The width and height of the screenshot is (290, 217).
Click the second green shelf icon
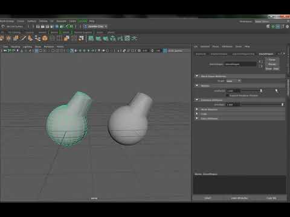point(98,38)
